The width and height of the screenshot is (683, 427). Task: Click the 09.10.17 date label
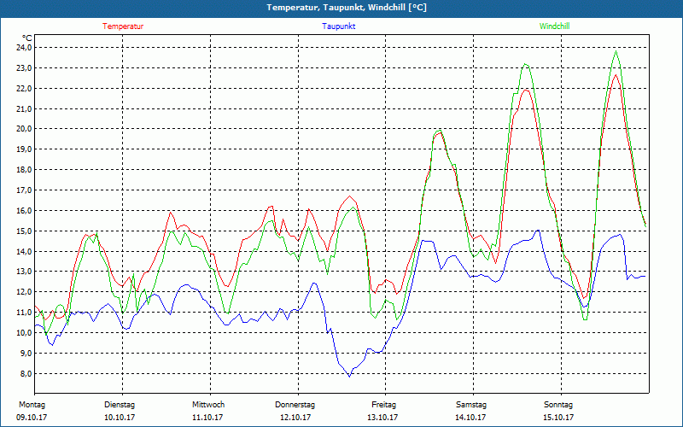point(32,418)
